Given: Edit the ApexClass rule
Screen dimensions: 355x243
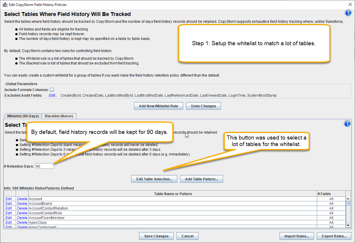Looking at the screenshot, I should click(x=10, y=223).
